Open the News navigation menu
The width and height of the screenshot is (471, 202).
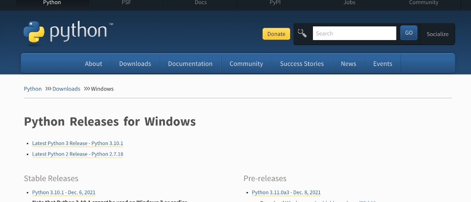tap(348, 64)
